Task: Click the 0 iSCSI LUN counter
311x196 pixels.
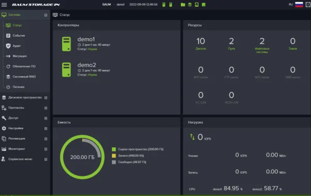Action: [231, 98]
